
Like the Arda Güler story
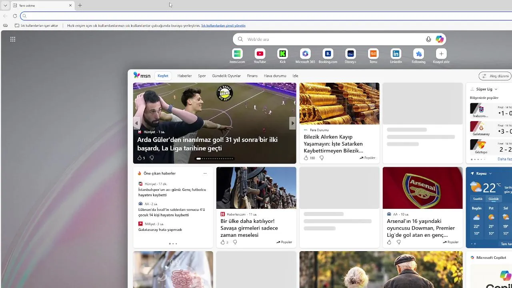pyautogui.click(x=140, y=158)
